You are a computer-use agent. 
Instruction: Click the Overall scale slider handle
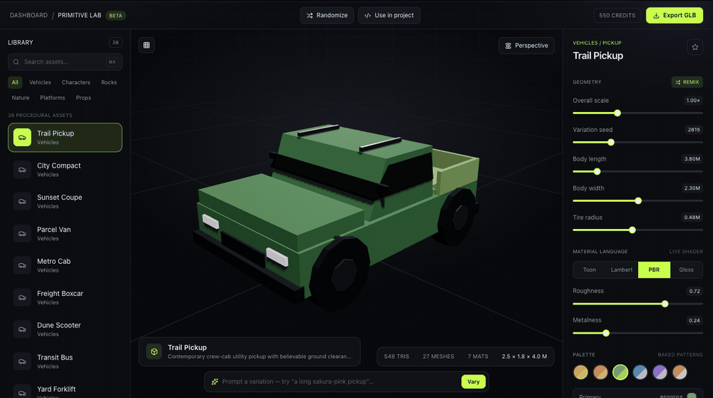tap(617, 113)
